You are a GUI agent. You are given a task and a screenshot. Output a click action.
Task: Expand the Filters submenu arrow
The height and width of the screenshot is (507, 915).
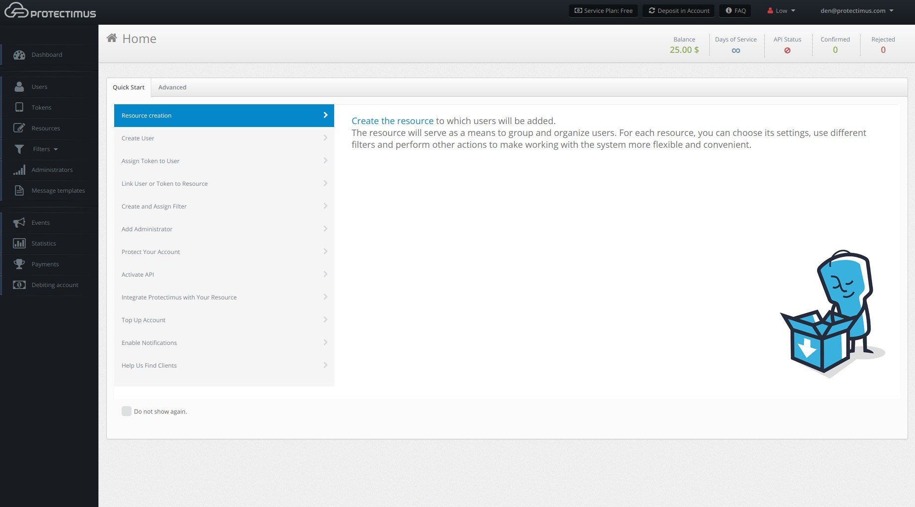click(x=56, y=149)
